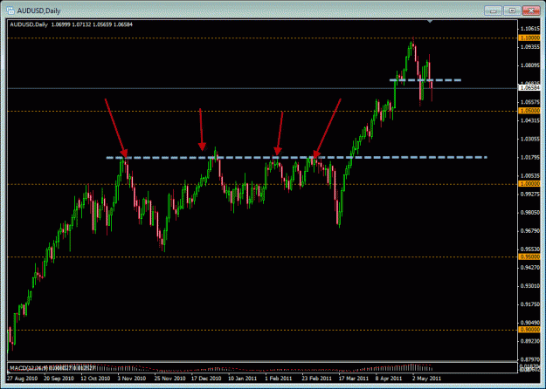The width and height of the screenshot is (546, 389).
Task: Click the 1.10615 price scale value
Action: pos(530,29)
